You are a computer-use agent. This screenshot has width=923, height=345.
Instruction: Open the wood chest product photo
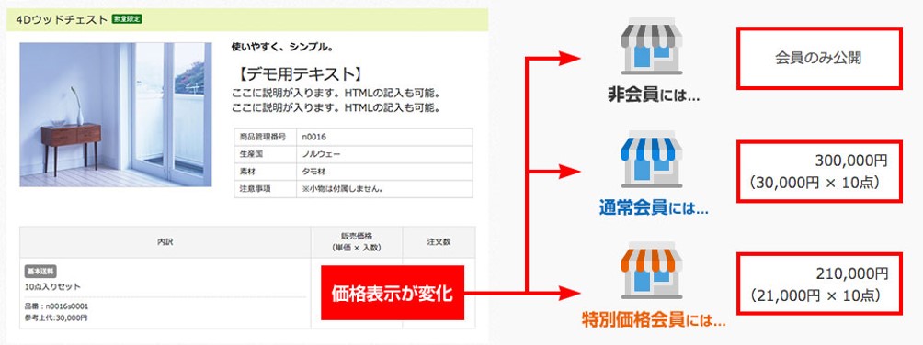(116, 115)
